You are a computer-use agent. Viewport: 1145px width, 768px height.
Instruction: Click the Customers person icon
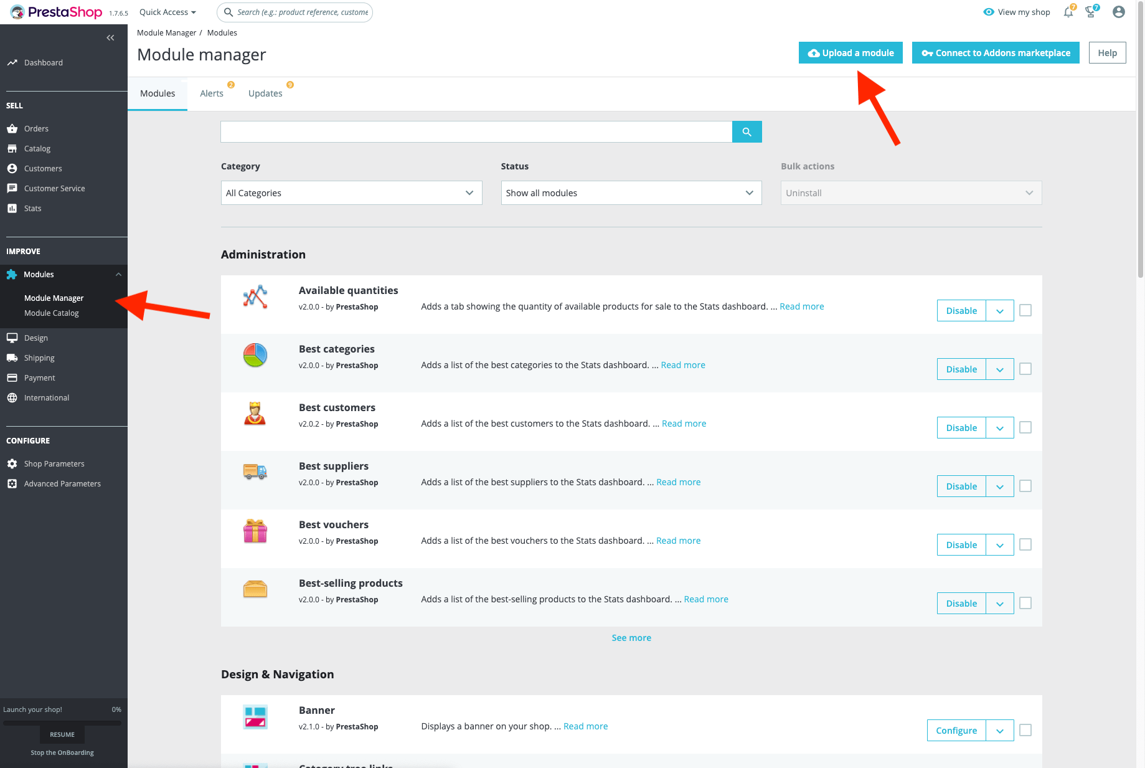click(x=12, y=169)
